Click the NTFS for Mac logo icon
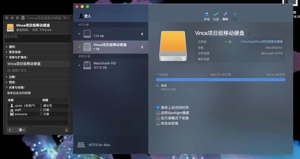This screenshot has width=300, height=159. pyautogui.click(x=81, y=145)
